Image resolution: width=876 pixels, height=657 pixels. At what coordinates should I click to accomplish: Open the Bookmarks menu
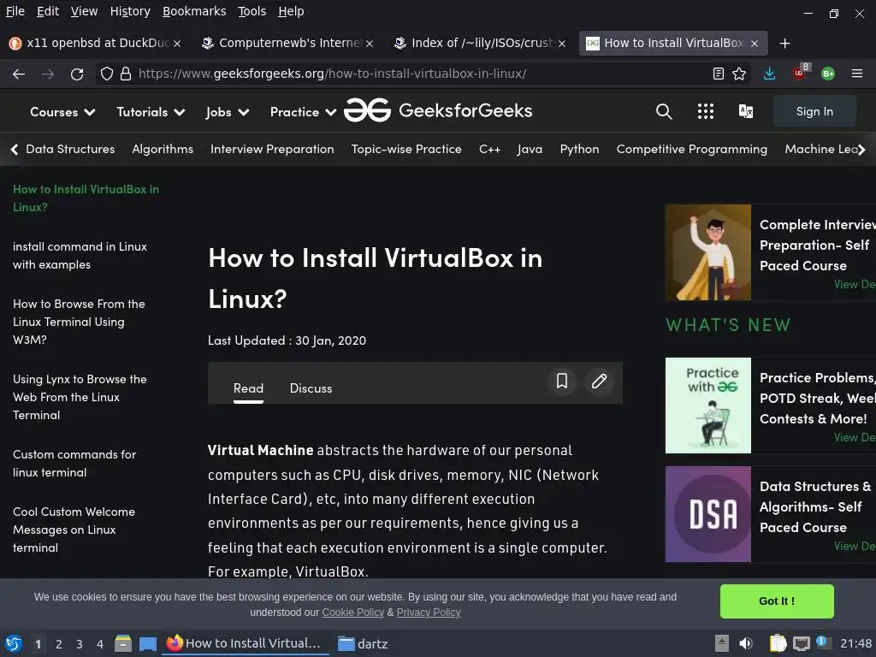[194, 11]
